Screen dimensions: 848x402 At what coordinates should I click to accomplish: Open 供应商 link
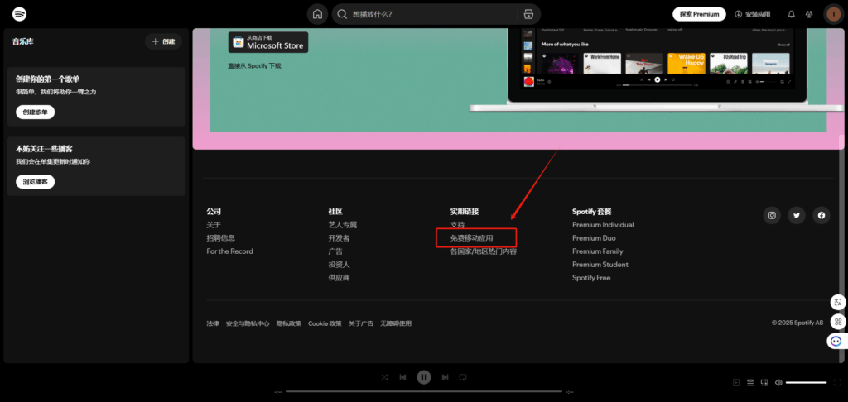(339, 278)
